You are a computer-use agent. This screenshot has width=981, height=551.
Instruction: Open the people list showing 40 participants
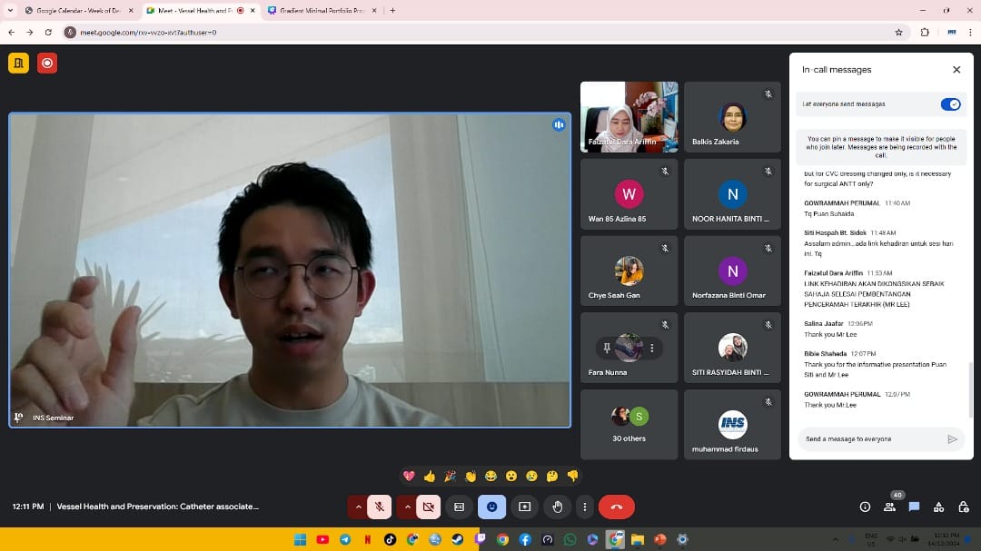coord(890,506)
